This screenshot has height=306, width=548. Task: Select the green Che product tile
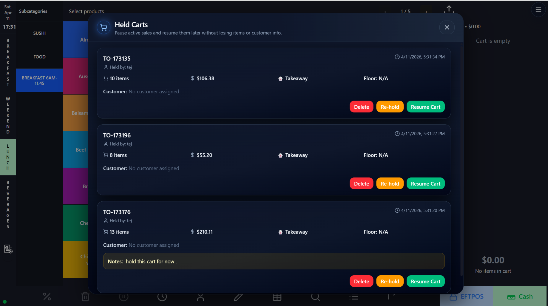tap(76, 223)
